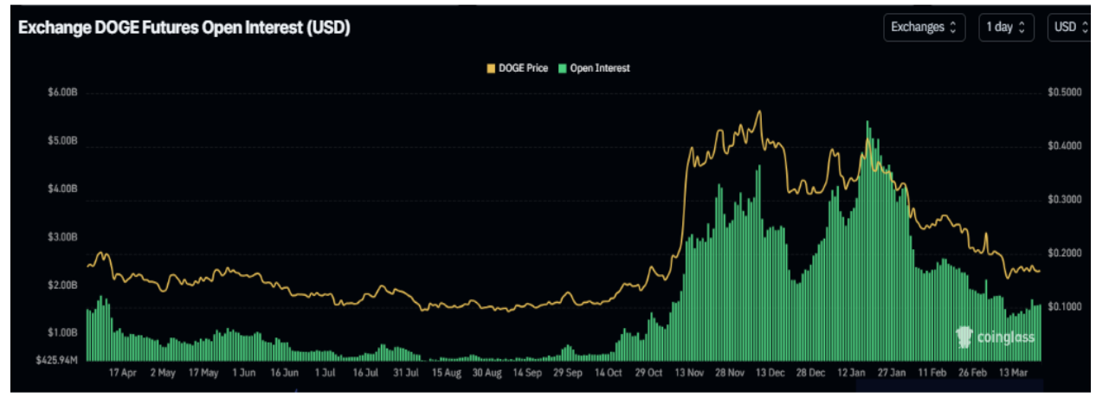This screenshot has height=398, width=1096.
Task: Click the 12 Jan date label
Action: (851, 373)
